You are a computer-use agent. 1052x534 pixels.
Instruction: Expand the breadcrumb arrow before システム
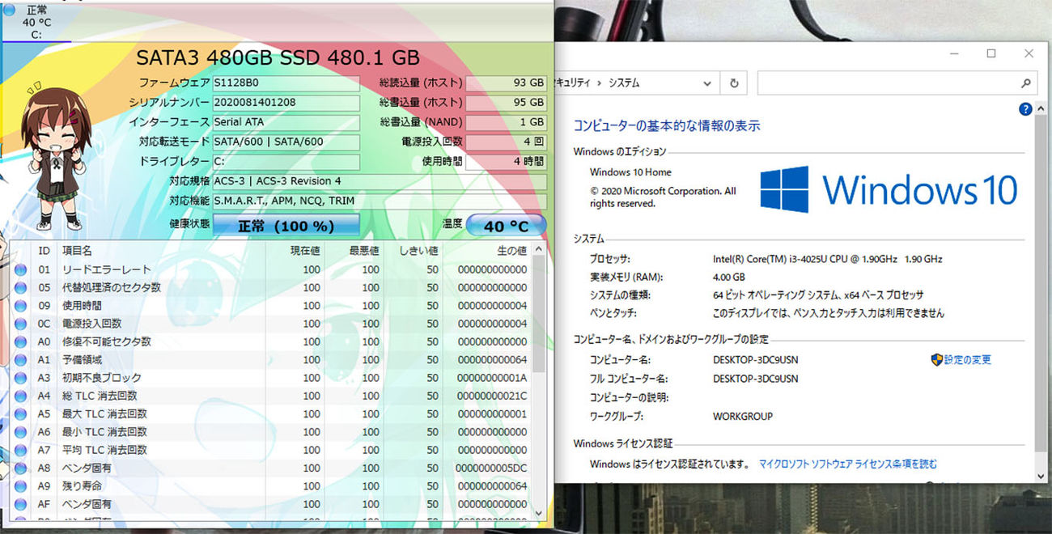click(600, 83)
